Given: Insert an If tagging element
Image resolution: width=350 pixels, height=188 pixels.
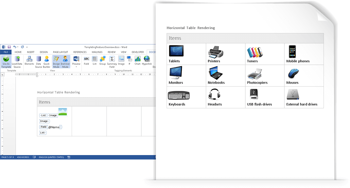Looking at the screenshot, I should click(x=129, y=60).
